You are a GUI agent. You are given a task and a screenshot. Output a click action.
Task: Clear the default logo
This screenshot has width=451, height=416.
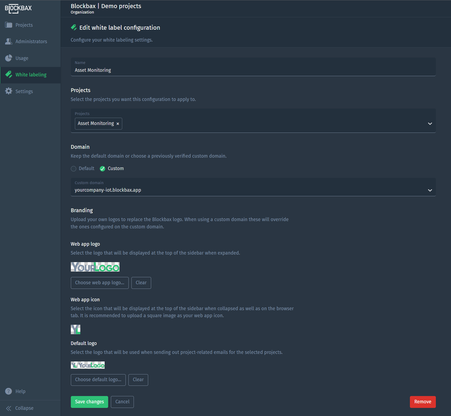pos(138,380)
